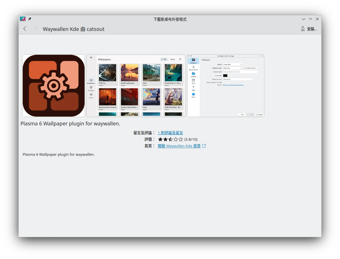Minimize the window using the down chevron
The height and width of the screenshot is (259, 340).
[304, 19]
